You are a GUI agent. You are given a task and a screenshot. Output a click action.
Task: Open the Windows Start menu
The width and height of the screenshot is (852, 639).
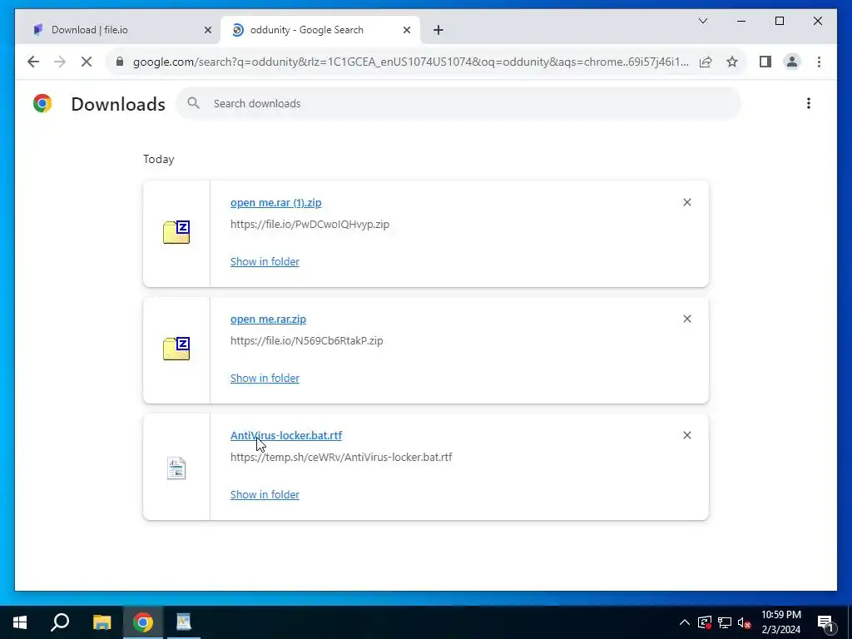[x=20, y=622]
